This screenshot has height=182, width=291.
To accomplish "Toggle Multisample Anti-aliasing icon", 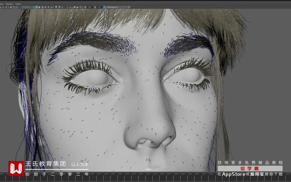I will tap(62, 7).
